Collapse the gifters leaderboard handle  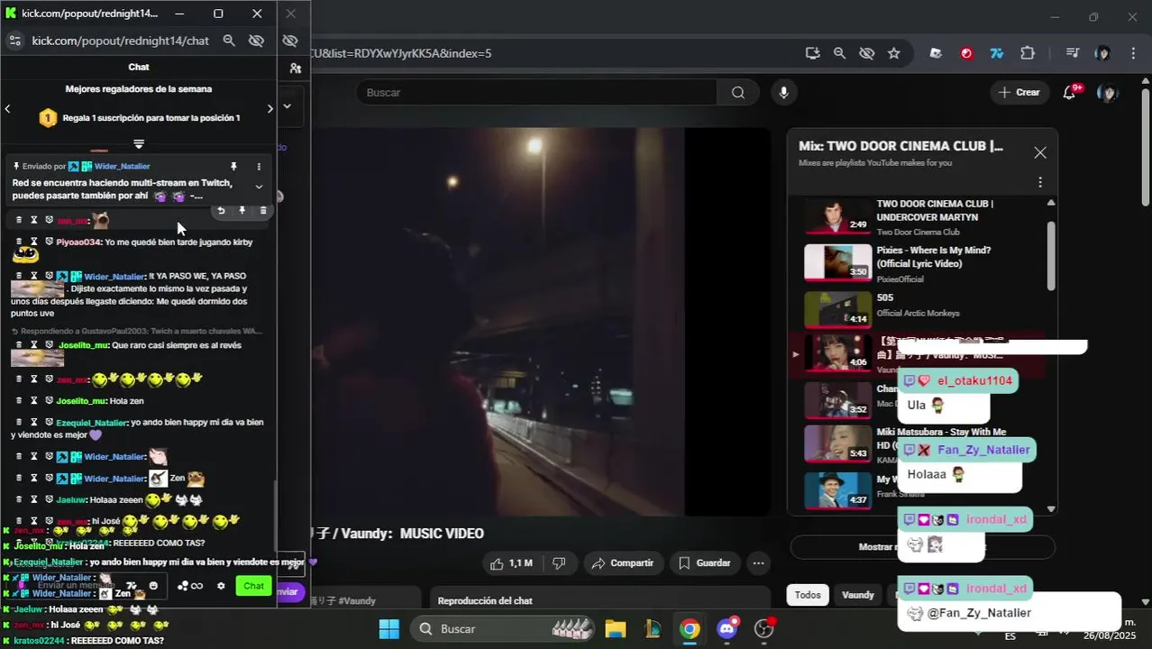point(139,143)
